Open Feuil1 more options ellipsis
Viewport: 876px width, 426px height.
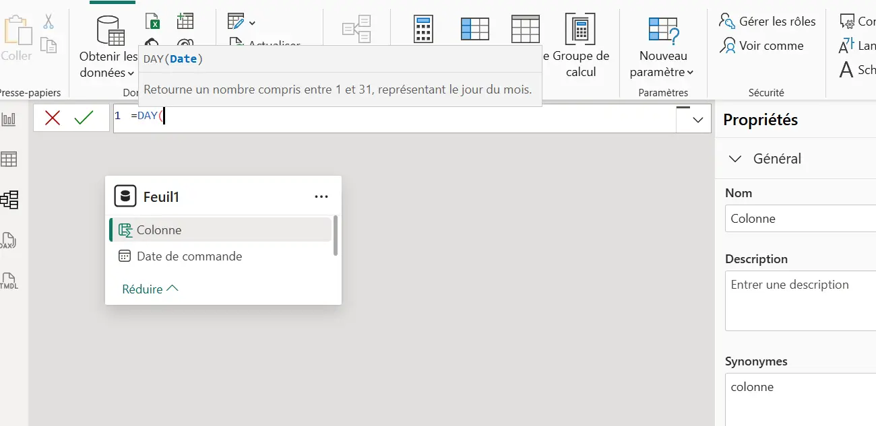321,197
